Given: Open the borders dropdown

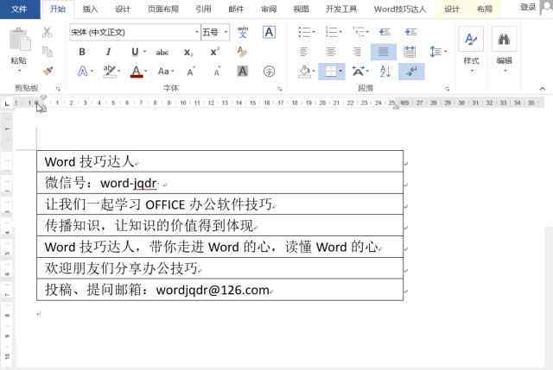Looking at the screenshot, I should point(340,72).
